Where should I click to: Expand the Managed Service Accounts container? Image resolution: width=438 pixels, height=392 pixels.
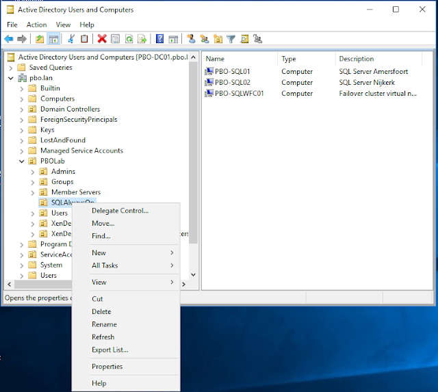point(21,151)
